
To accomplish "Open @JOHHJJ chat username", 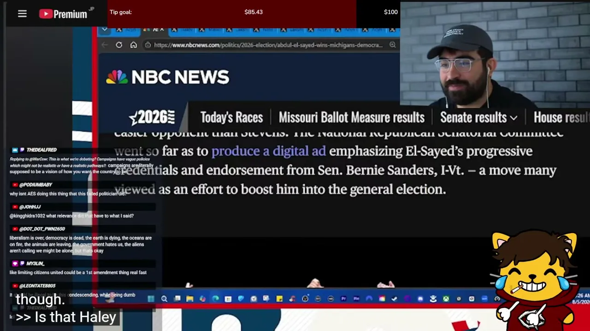I will pos(30,207).
